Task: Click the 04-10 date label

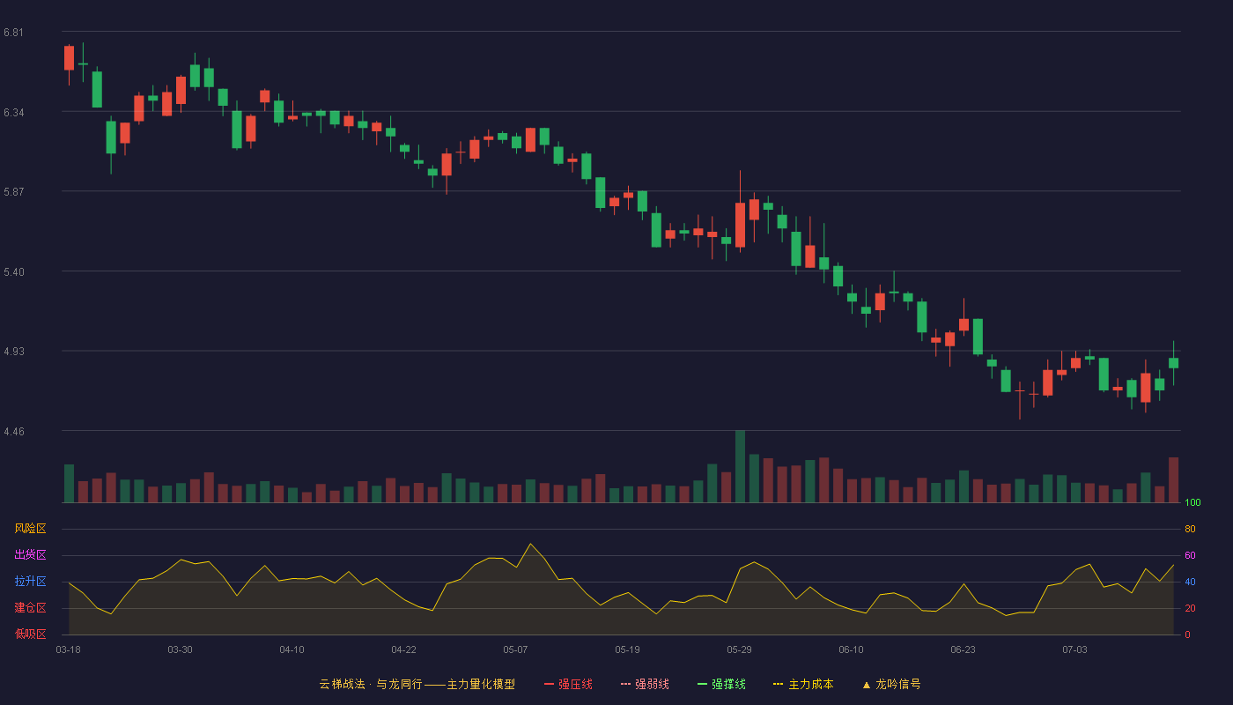Action: [292, 649]
